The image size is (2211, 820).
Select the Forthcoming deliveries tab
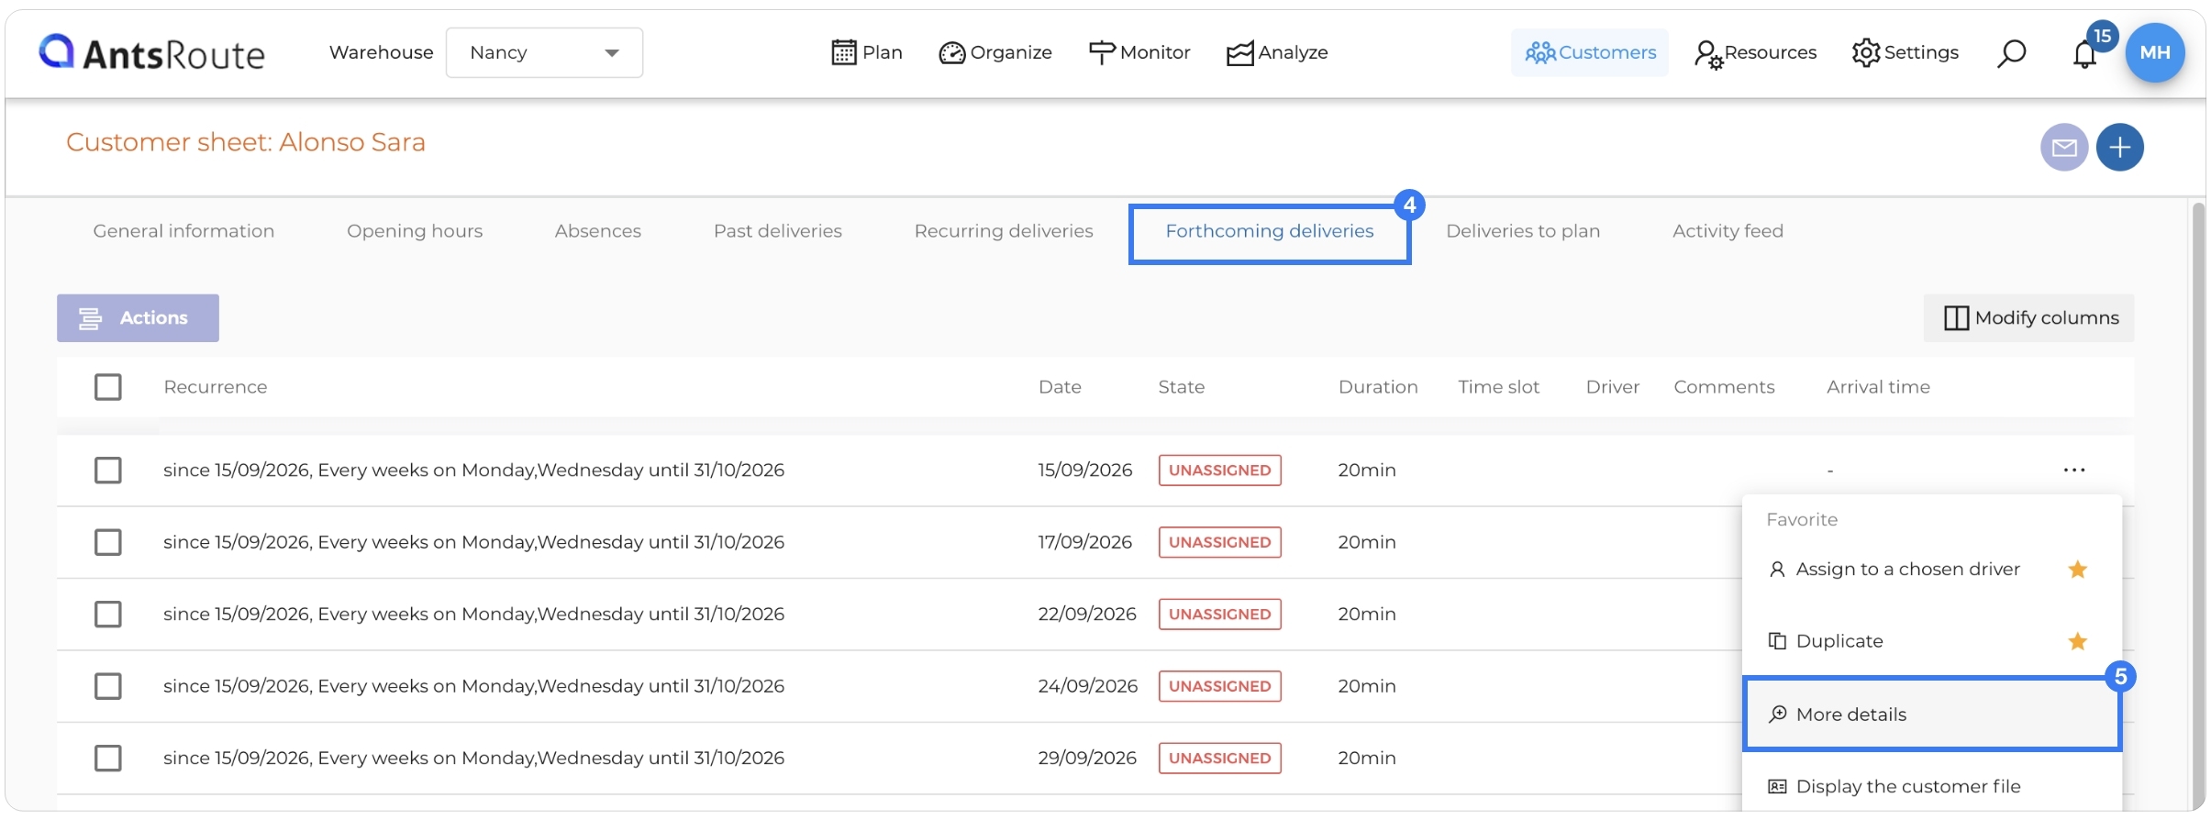[1270, 233]
